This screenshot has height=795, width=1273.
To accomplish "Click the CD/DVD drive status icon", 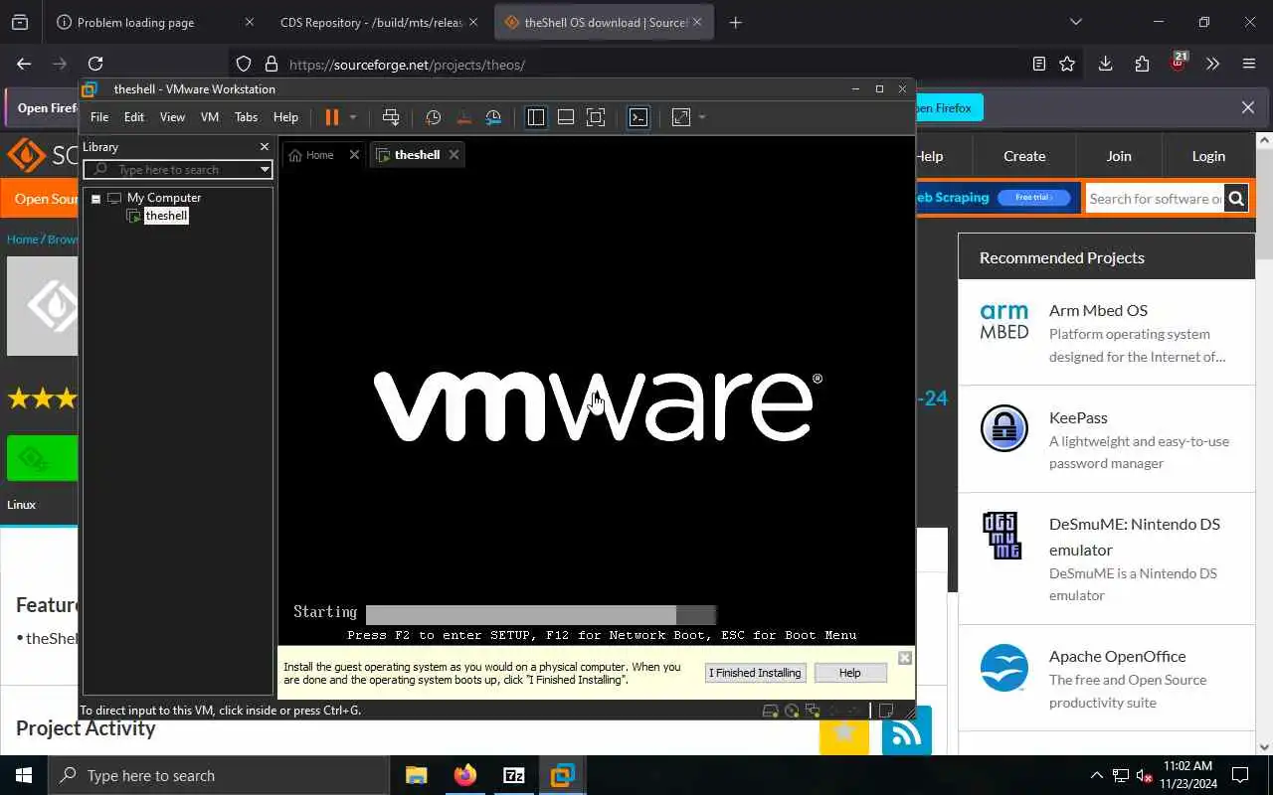I will pyautogui.click(x=792, y=711).
